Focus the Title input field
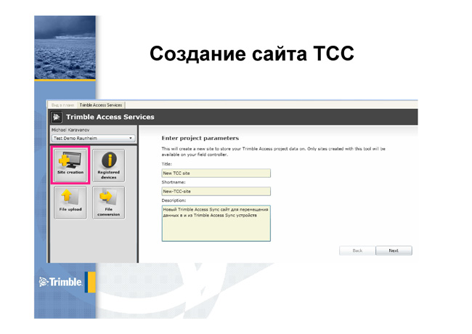This screenshot has width=472, height=334. click(x=216, y=174)
